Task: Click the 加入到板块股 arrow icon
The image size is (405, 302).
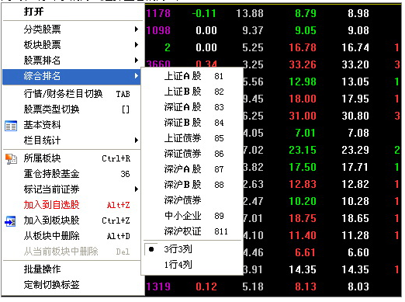Action: tap(10, 221)
